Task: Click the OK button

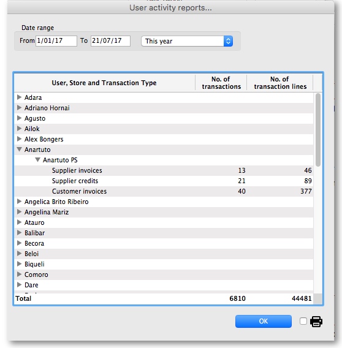Action: click(x=264, y=321)
